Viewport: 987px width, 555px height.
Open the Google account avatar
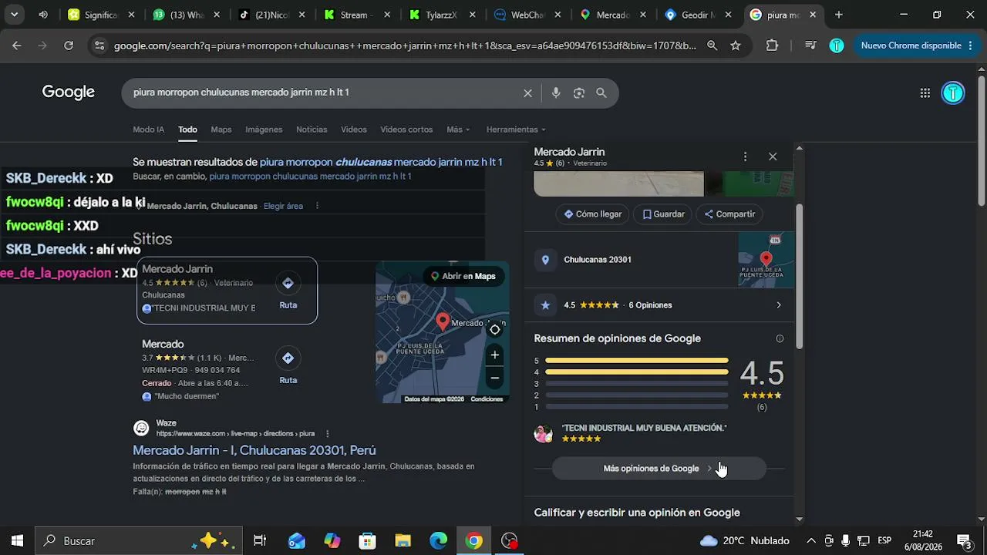coord(953,93)
